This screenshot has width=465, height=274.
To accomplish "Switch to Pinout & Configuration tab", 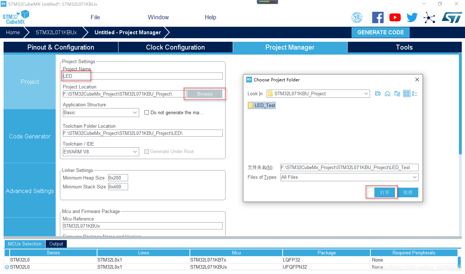I will (61, 47).
